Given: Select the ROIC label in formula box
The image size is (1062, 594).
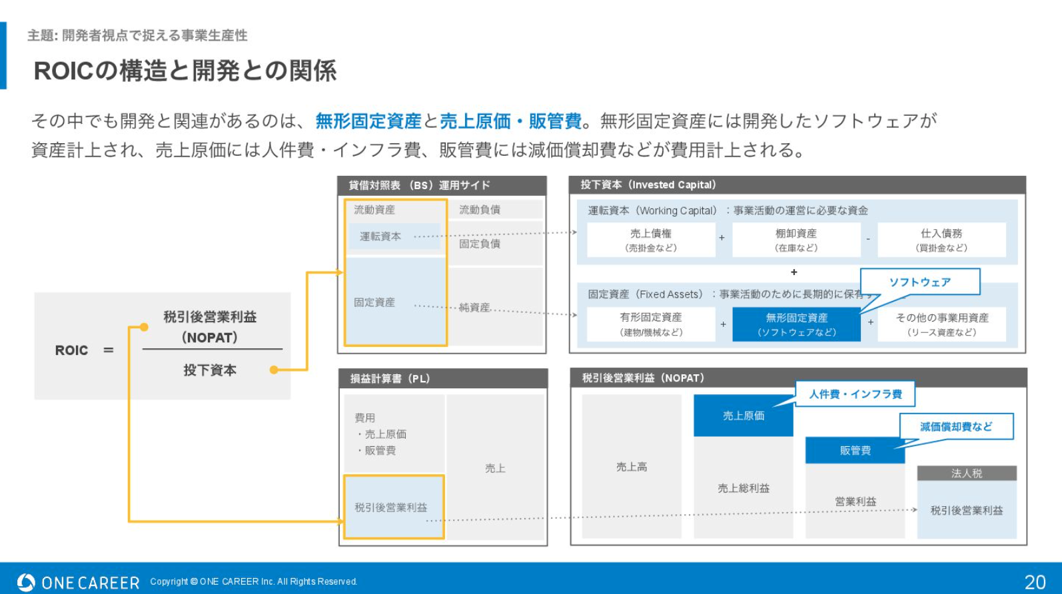Looking at the screenshot, I should coord(71,350).
